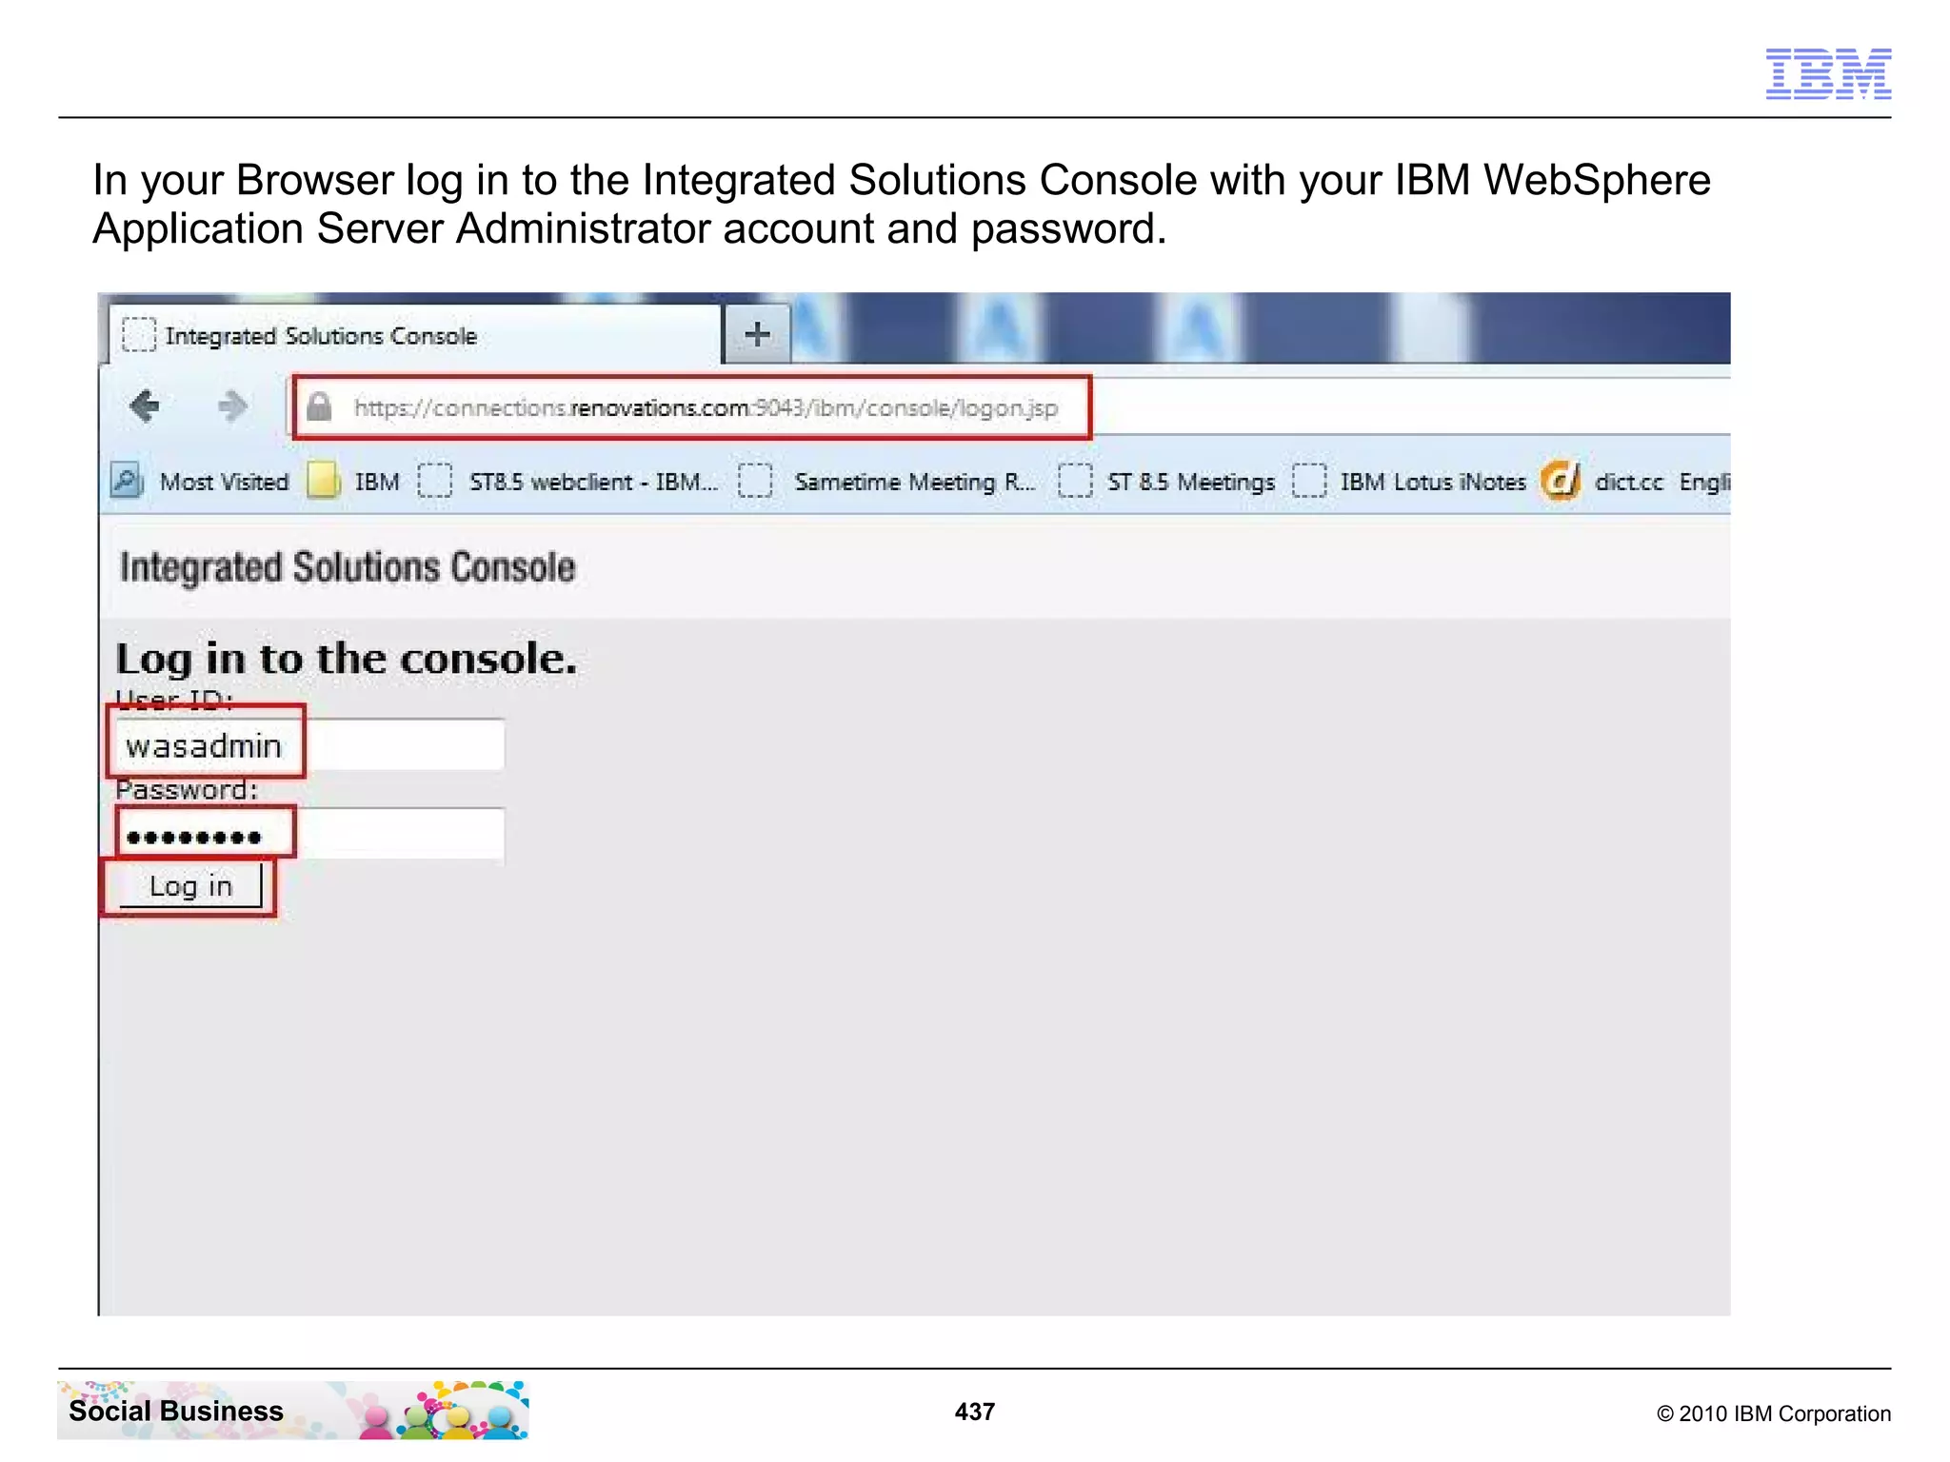
Task: Click the Integrated Solutions Console heading
Action: tap(348, 567)
